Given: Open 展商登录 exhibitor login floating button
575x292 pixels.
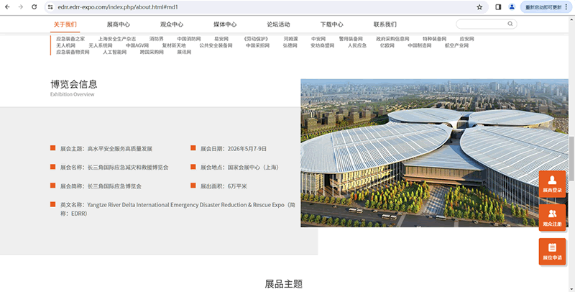Looking at the screenshot, I should pos(552,183).
